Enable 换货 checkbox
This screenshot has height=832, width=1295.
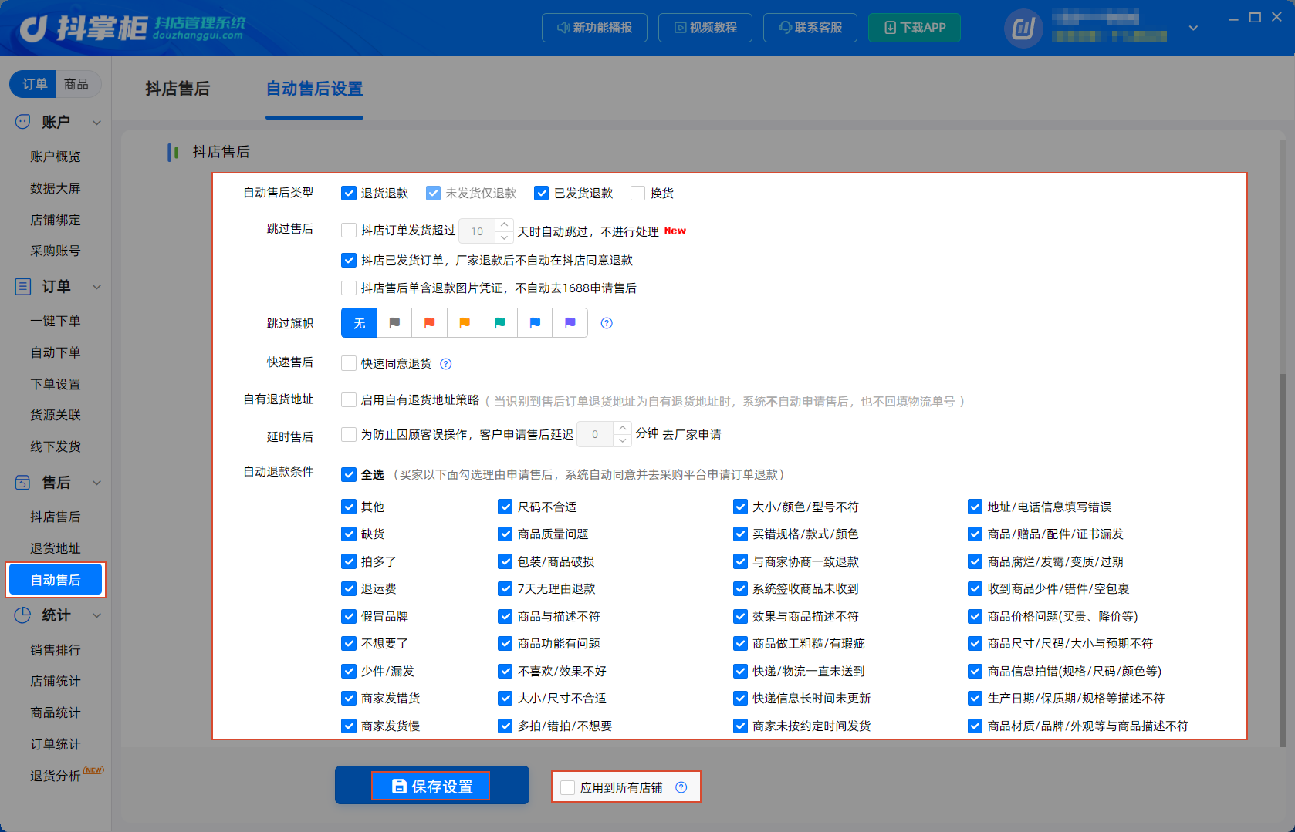637,193
